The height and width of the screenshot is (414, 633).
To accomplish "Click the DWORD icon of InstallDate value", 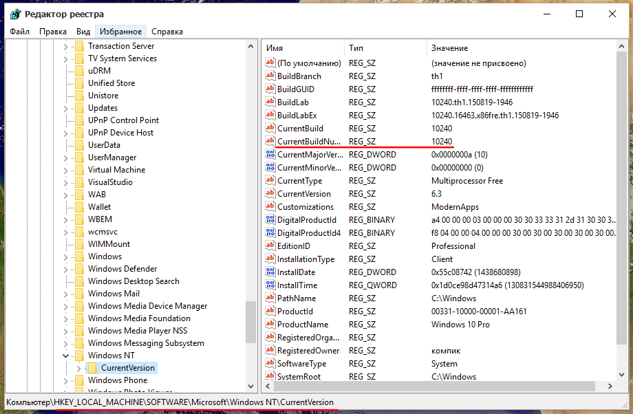I will click(270, 272).
